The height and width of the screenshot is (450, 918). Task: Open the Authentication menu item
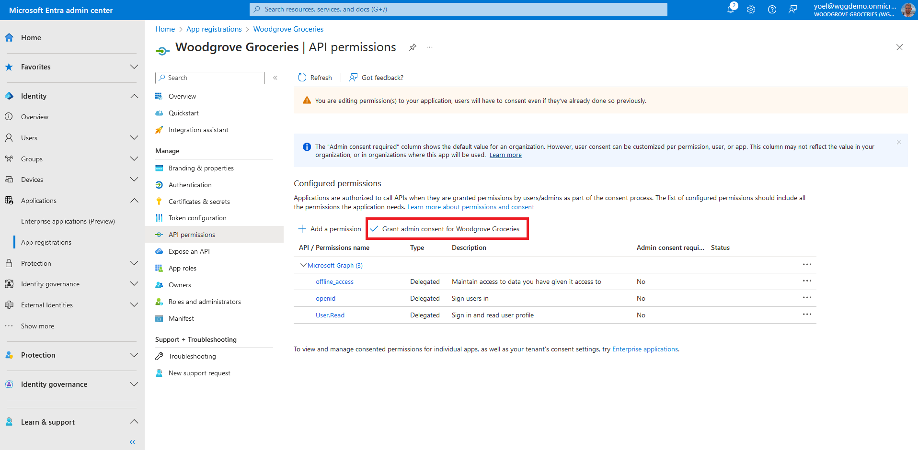click(x=190, y=185)
